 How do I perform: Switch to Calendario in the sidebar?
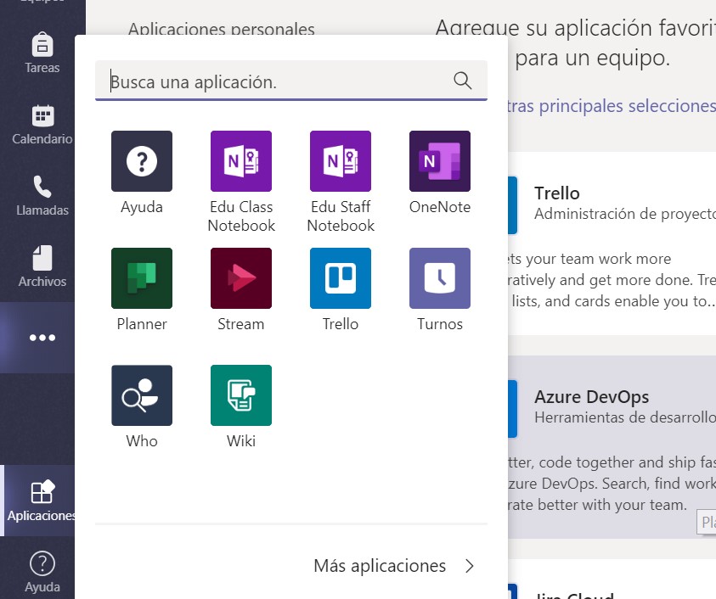point(42,124)
